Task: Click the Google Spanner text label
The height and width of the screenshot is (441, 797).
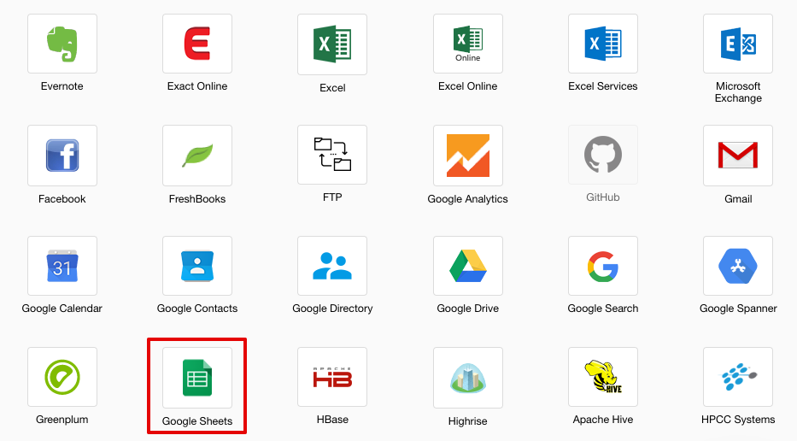Action: [x=738, y=309]
